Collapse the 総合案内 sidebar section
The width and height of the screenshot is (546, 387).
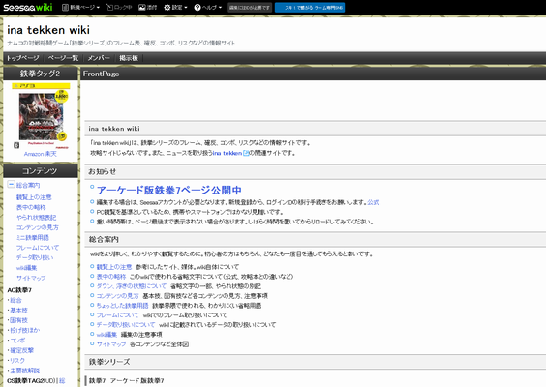tap(12, 185)
